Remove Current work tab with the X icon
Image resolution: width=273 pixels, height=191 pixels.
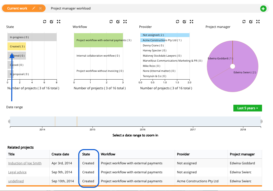tap(40, 8)
